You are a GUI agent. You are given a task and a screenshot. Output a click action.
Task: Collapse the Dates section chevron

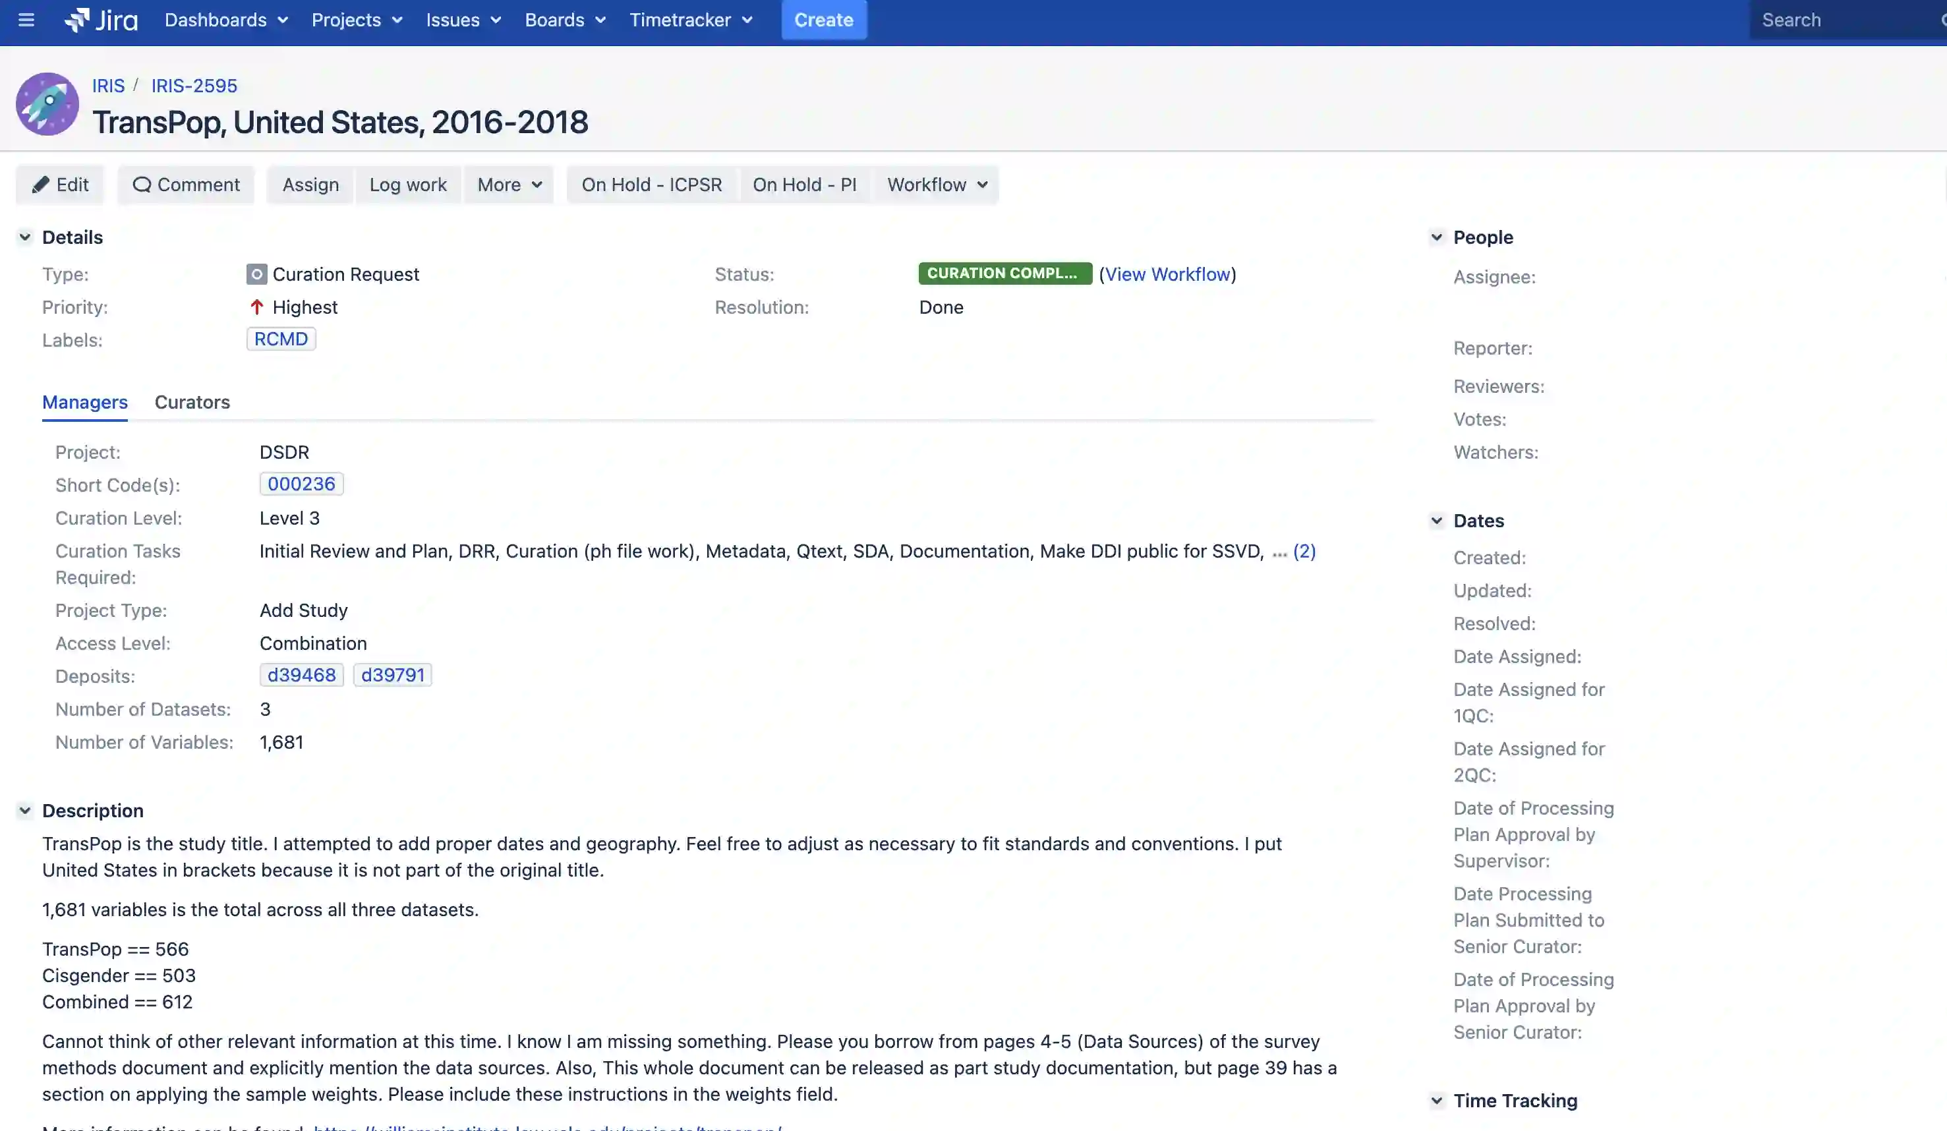[x=1436, y=521]
